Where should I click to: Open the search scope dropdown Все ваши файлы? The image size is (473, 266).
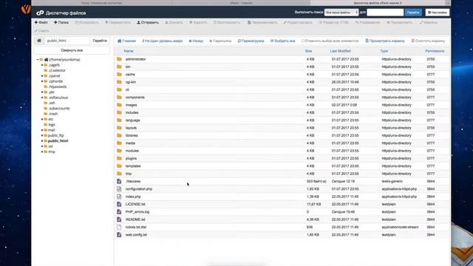point(341,13)
